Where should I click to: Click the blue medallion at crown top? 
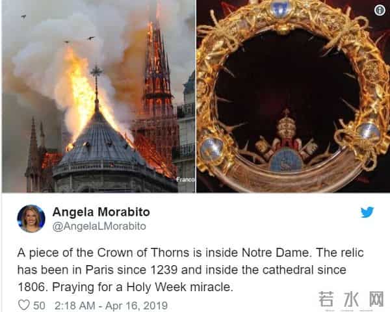[x=281, y=9]
